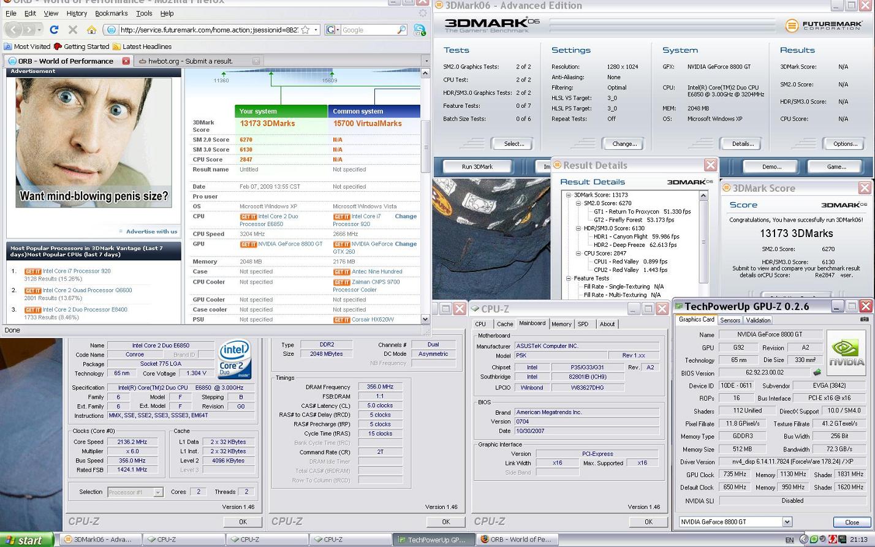The image size is (875, 547).
Task: Collapse the Feature Tests tree node
Action: click(568, 278)
